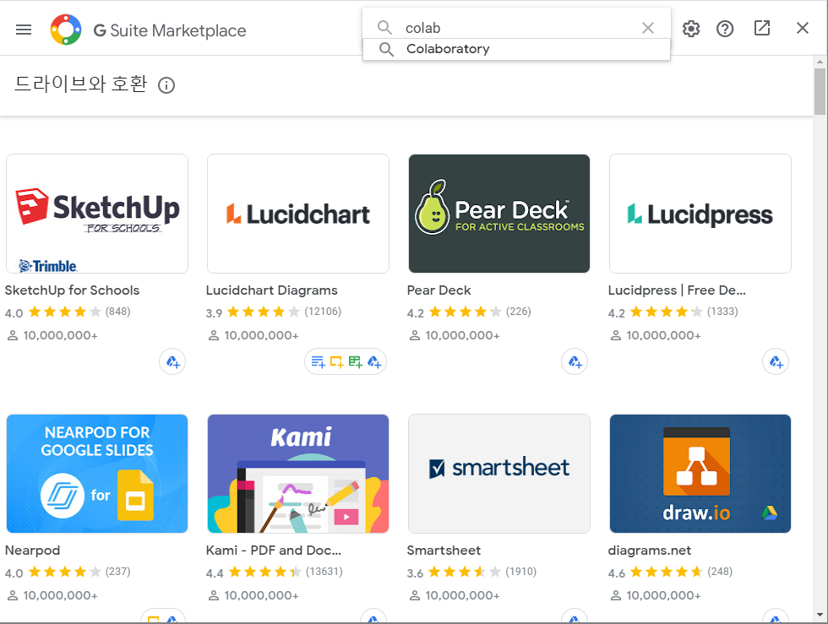Select Lucidchart's green Google Sheets add-on icon
Screen dimensions: 828x624
(355, 361)
